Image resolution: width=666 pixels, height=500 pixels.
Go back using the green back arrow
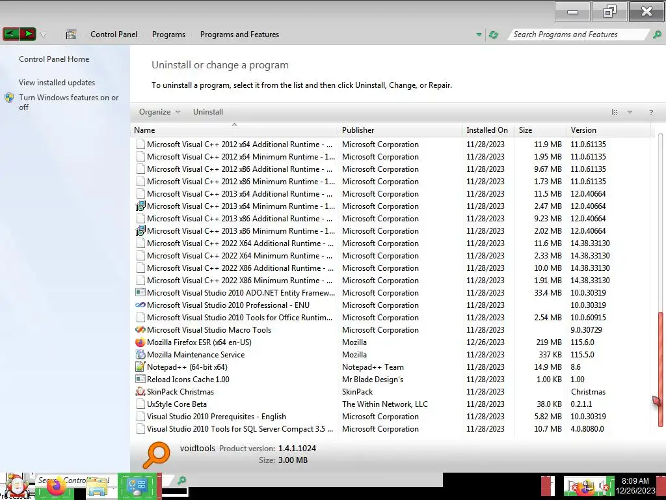10,34
